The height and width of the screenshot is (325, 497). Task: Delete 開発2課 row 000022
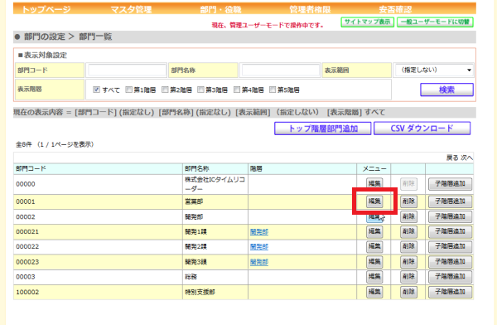coord(408,246)
